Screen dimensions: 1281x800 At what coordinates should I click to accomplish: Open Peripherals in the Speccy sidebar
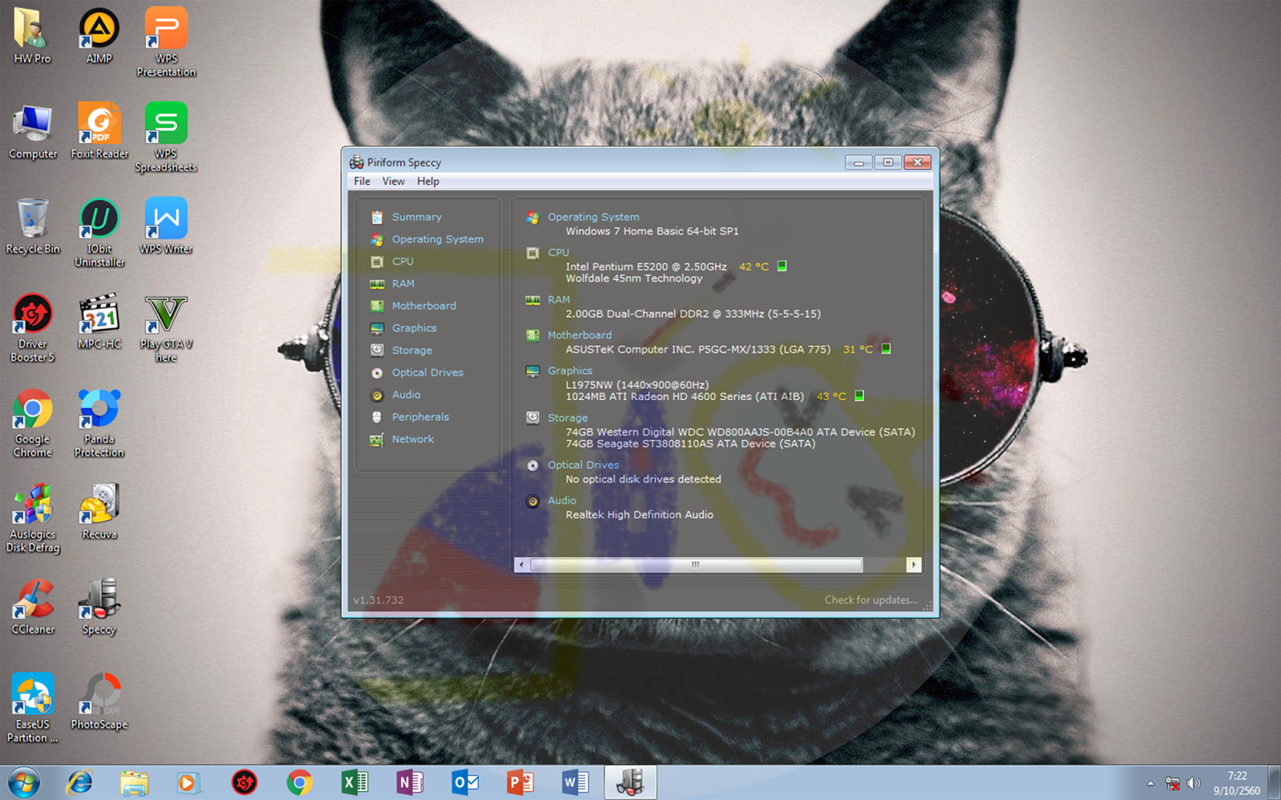tap(420, 417)
